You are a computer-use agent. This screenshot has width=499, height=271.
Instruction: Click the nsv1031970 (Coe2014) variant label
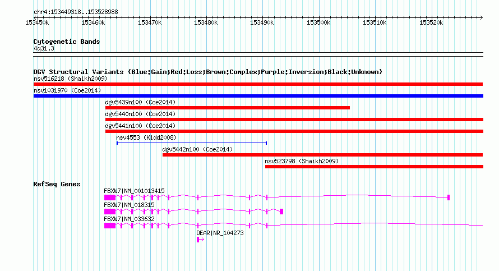[67, 90]
